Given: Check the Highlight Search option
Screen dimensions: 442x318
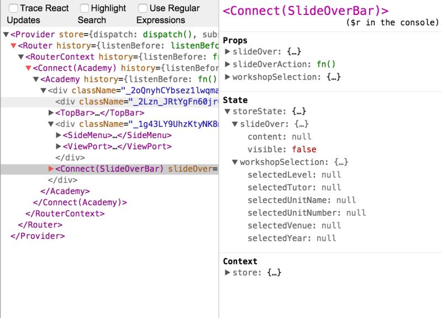Looking at the screenshot, I should 83,8.
